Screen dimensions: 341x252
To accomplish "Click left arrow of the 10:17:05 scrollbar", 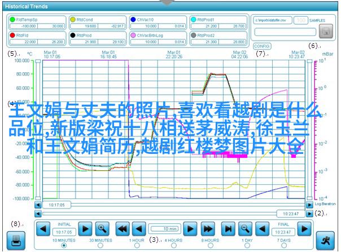I will tap(38, 205).
